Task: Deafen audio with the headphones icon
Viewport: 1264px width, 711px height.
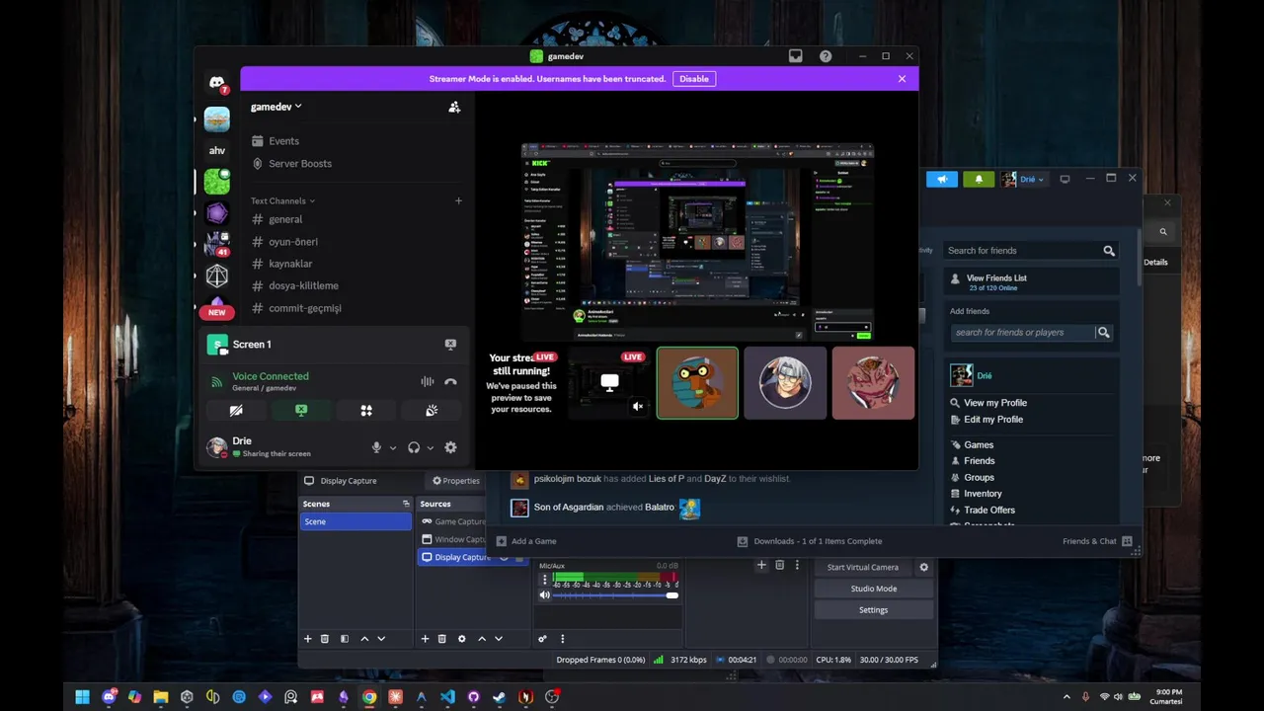Action: point(414,447)
